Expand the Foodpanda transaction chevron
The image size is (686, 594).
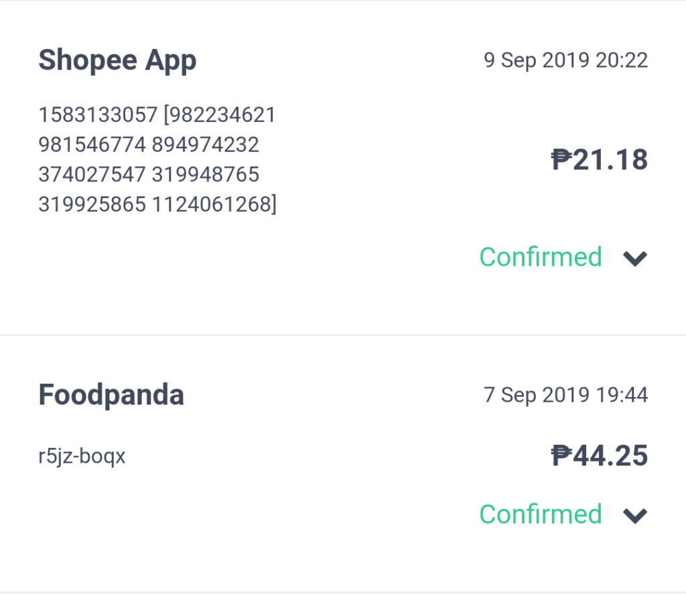click(635, 516)
